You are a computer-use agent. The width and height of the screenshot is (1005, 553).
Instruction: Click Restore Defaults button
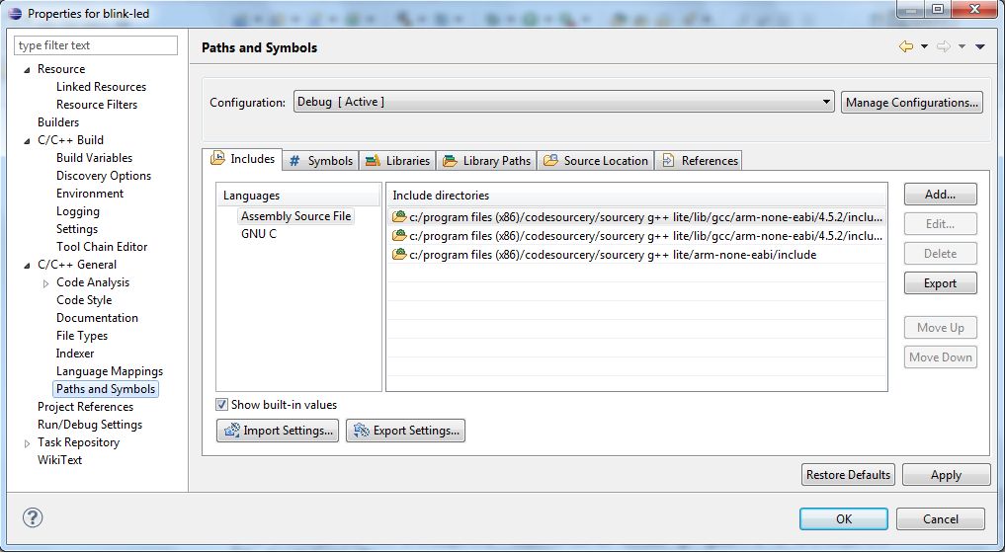[x=848, y=475]
